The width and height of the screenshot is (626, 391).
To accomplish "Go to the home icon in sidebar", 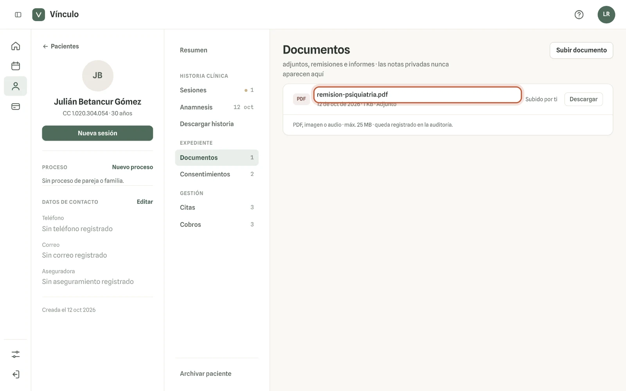I will (16, 46).
